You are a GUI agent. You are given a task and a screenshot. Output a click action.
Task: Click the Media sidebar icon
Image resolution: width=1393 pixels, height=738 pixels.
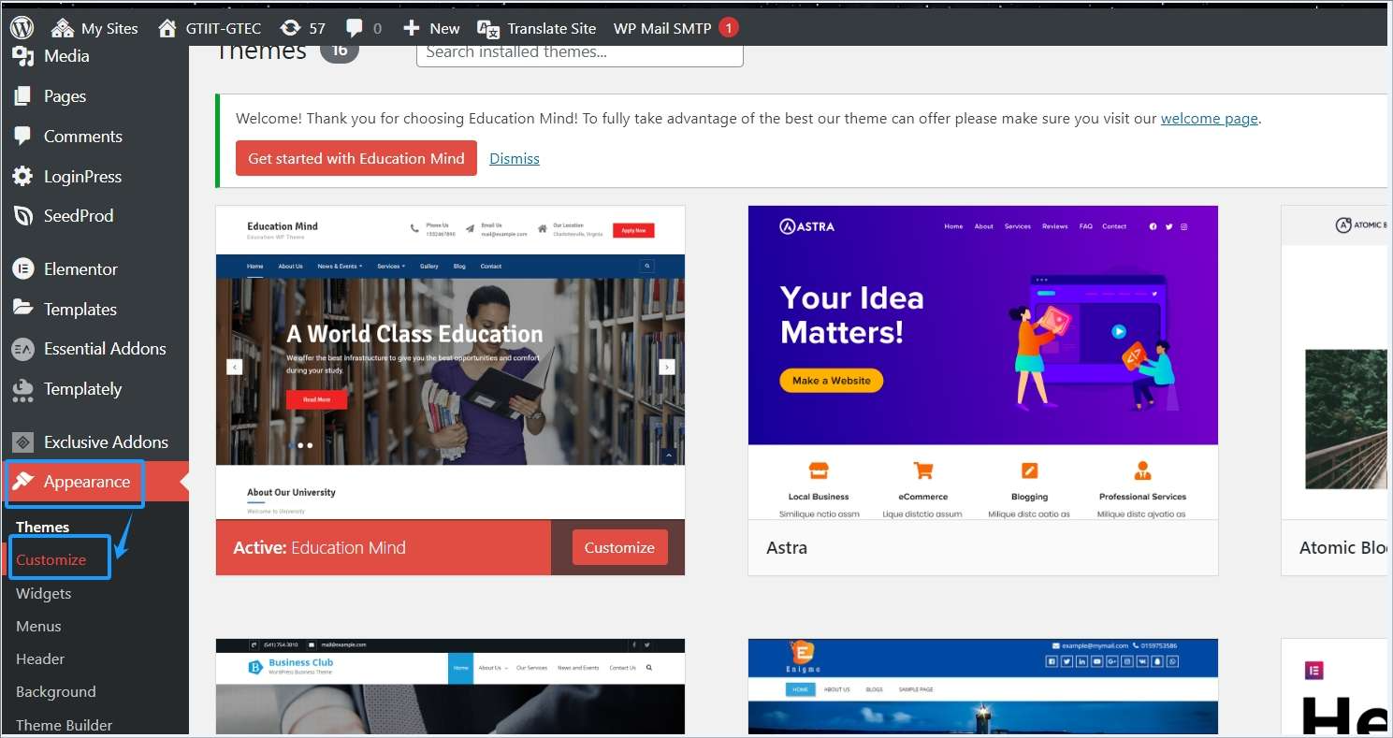point(22,56)
